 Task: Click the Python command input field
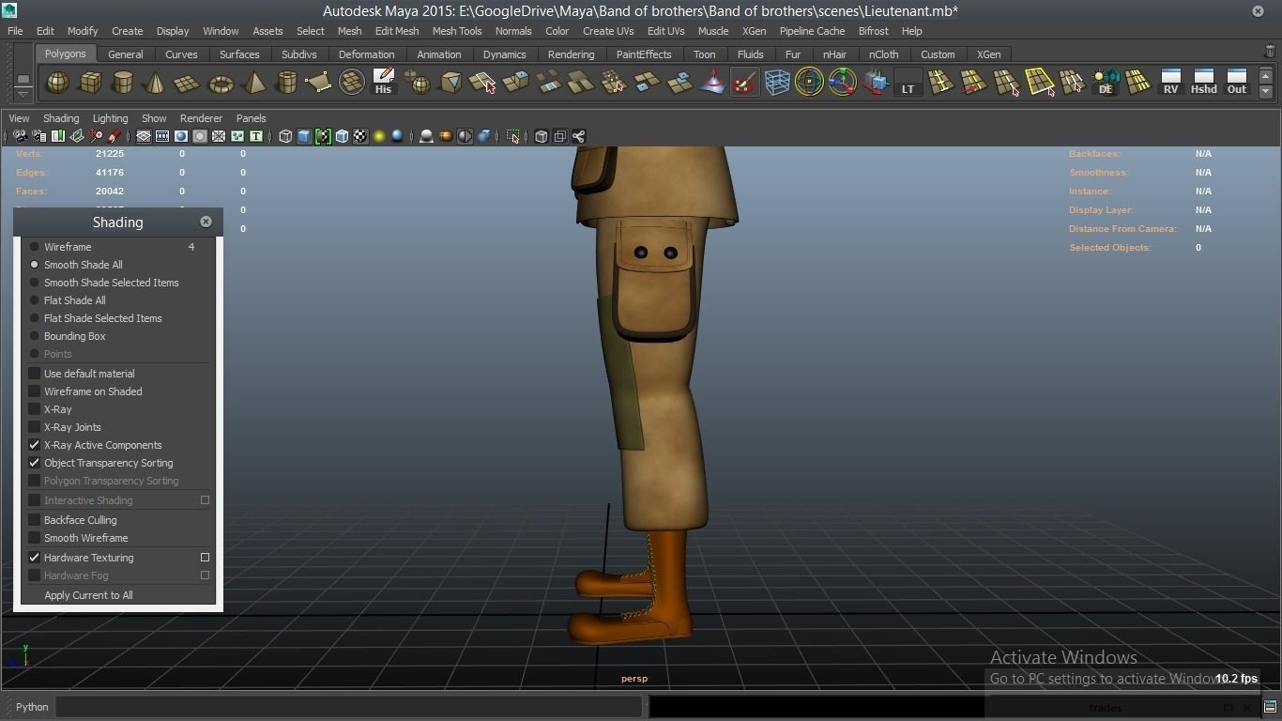[349, 707]
